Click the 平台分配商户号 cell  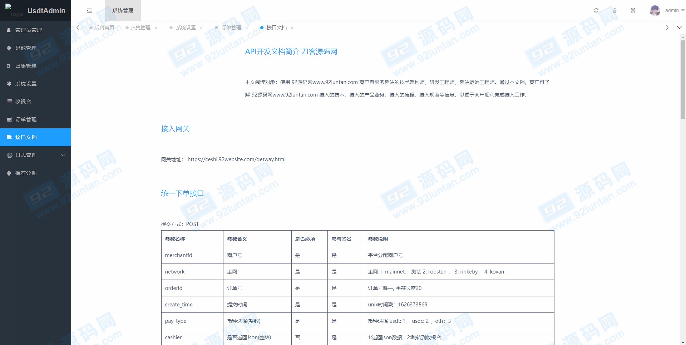coord(459,255)
